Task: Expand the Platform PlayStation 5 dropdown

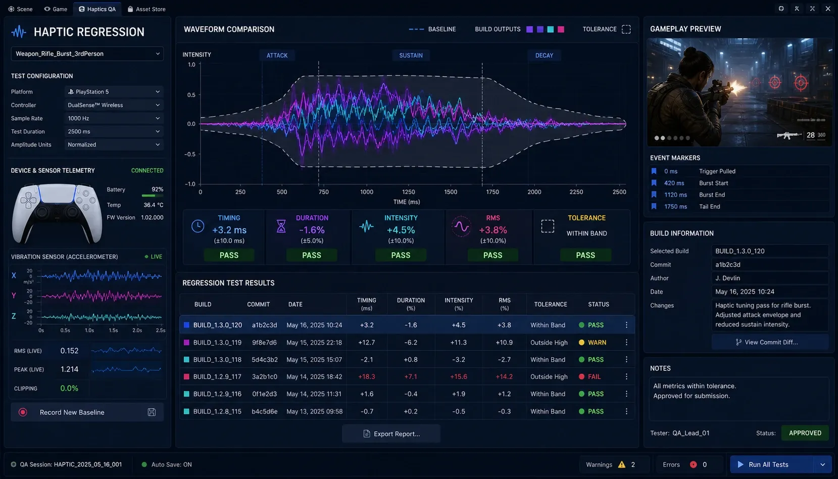Action: tap(114, 91)
